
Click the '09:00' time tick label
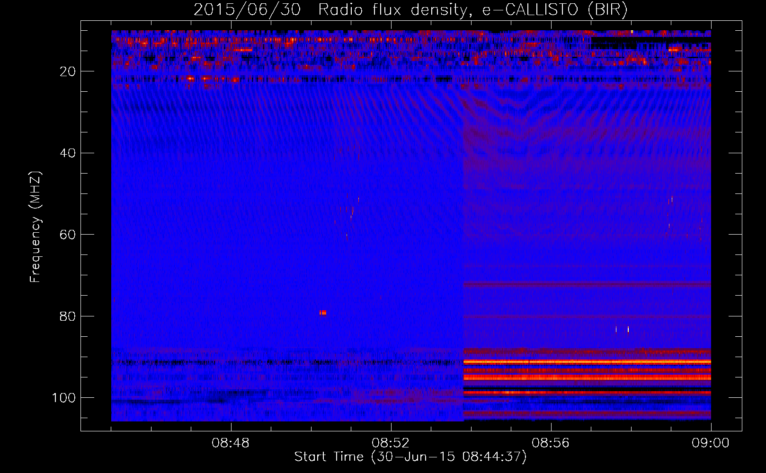(711, 443)
